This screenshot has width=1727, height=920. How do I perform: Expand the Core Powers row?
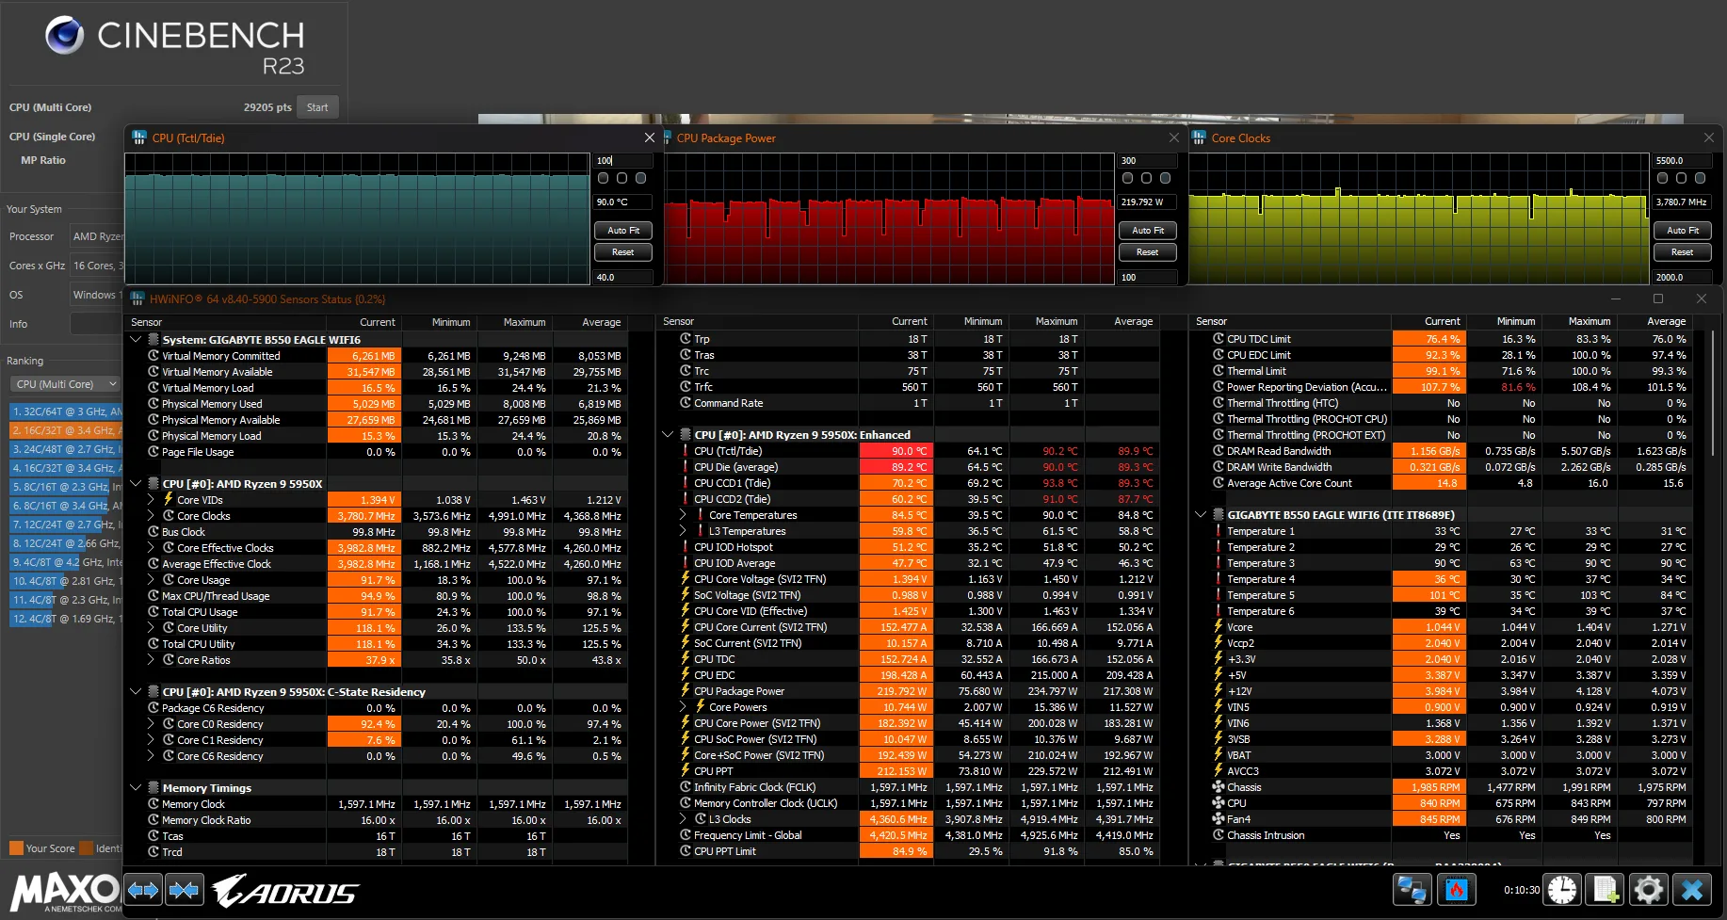click(683, 707)
